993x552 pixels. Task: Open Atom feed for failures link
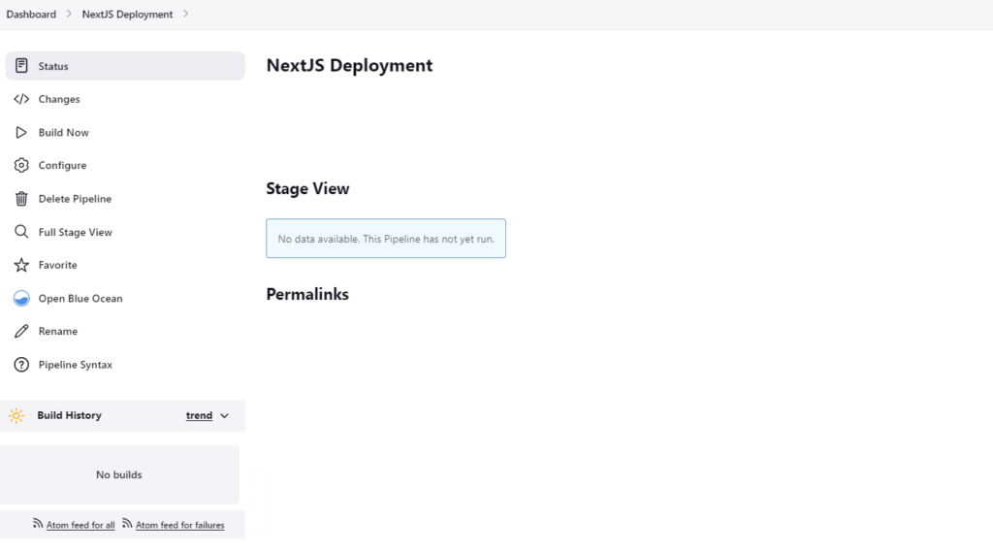[x=179, y=526]
